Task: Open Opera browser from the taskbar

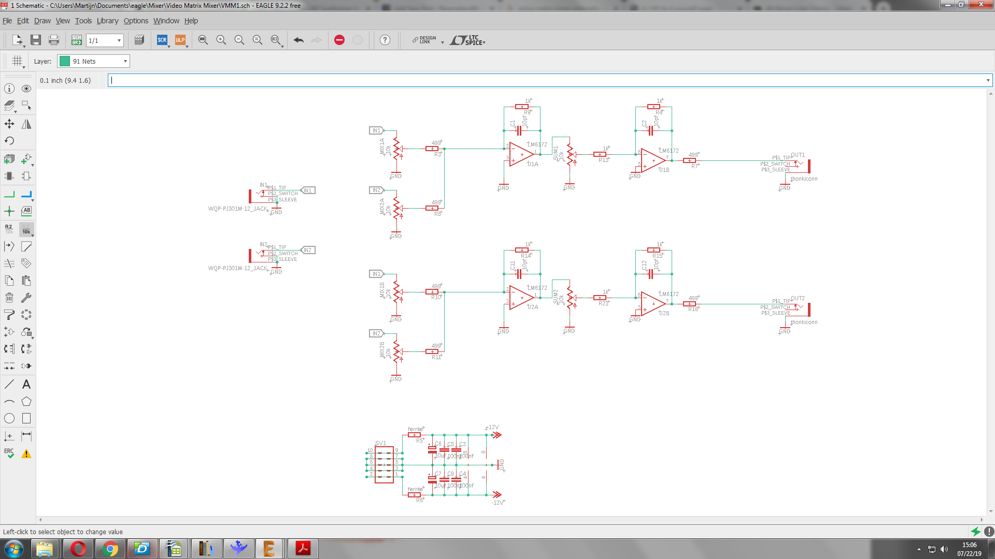Action: tap(78, 549)
